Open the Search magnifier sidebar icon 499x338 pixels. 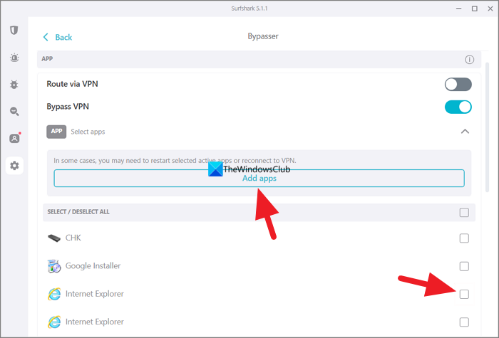[14, 112]
